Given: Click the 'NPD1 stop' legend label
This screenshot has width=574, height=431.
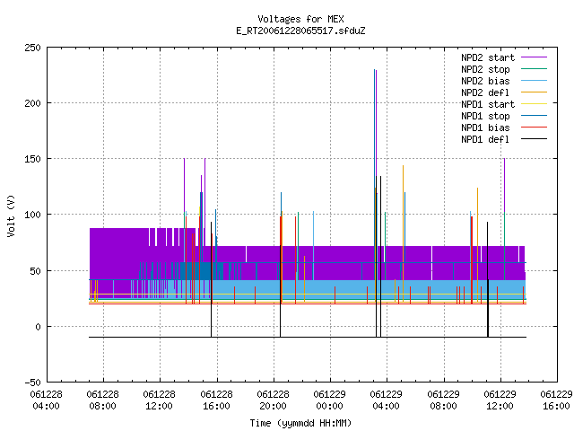Looking at the screenshot, I should coord(485,116).
